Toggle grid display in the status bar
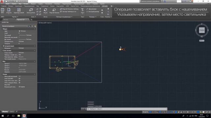Image resolution: width=211 pixels, height=118 pixels. tap(150, 112)
